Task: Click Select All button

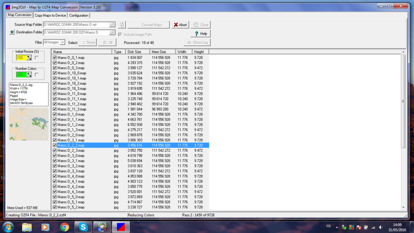Action: (x=107, y=42)
